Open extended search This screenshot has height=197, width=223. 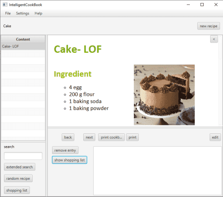pyautogui.click(x=19, y=167)
